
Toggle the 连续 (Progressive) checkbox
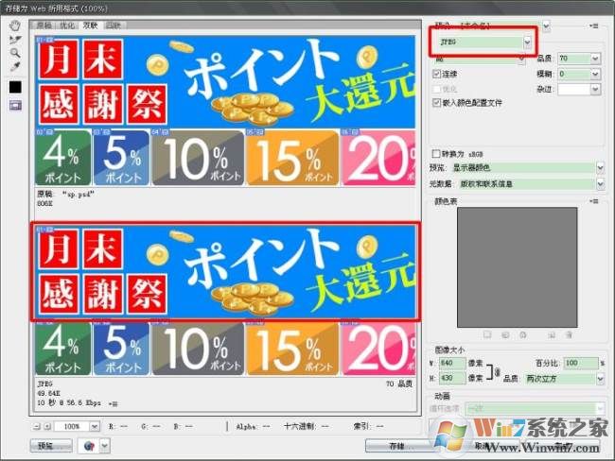pyautogui.click(x=436, y=74)
